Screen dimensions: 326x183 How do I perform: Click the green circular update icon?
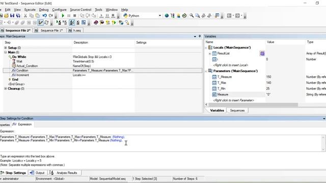pyautogui.click(x=184, y=16)
